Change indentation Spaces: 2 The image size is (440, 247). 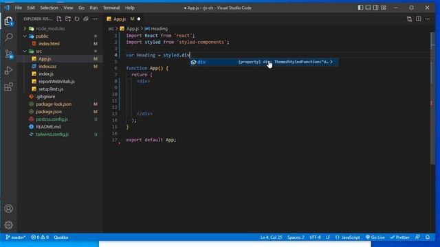click(x=296, y=237)
